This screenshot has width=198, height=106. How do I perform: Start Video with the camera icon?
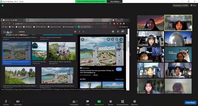pos(18,103)
